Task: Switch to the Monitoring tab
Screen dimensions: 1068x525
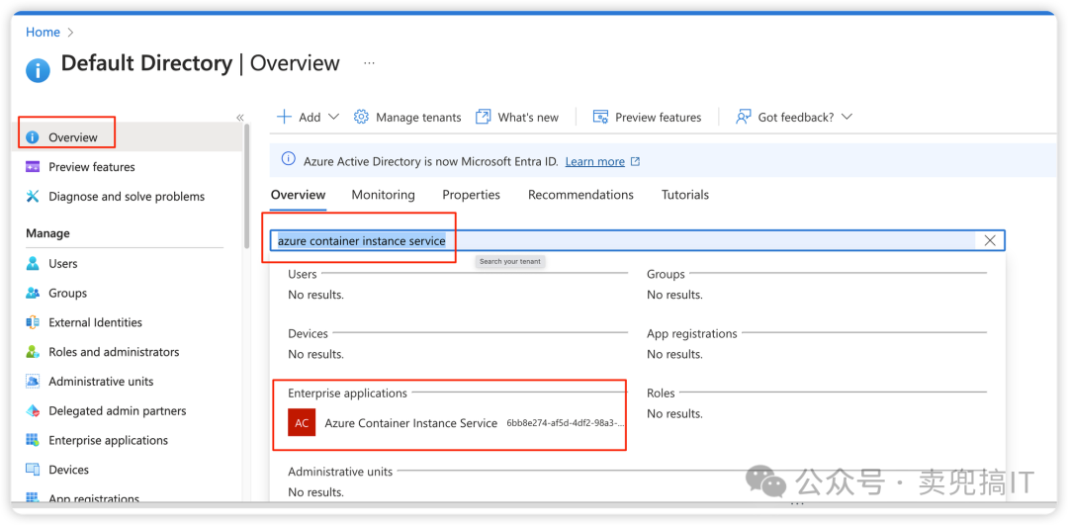Action: pos(383,195)
